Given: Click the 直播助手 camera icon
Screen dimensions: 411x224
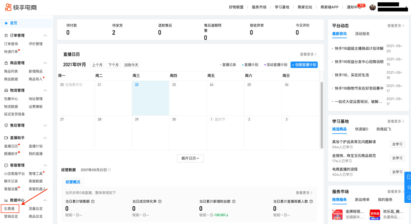Looking at the screenshot, I should pyautogui.click(x=6, y=138).
